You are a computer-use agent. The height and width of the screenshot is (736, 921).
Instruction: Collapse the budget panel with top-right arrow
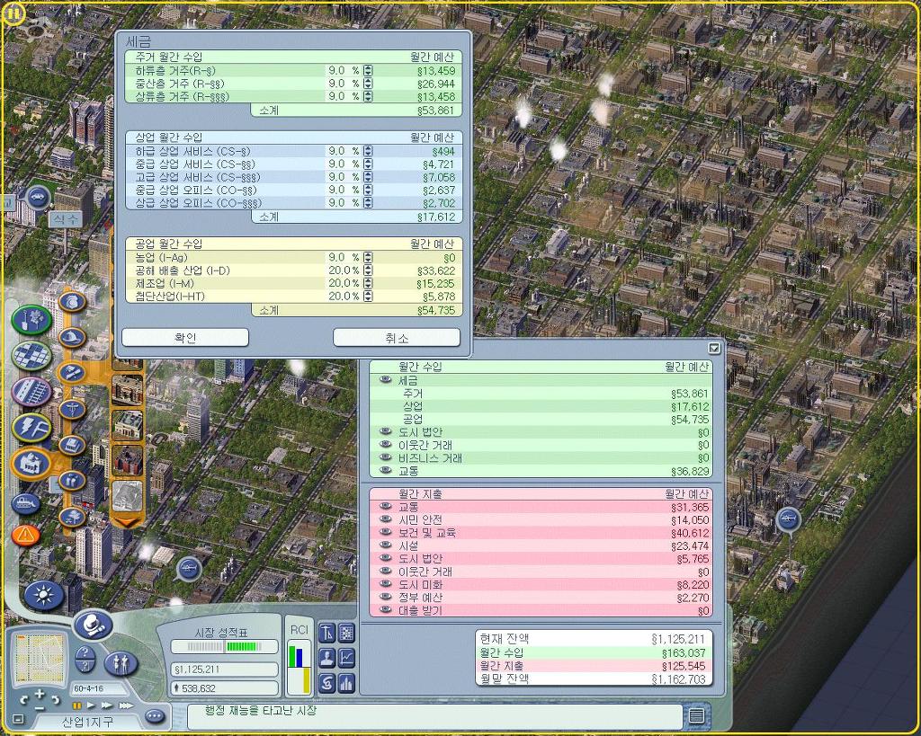[714, 348]
